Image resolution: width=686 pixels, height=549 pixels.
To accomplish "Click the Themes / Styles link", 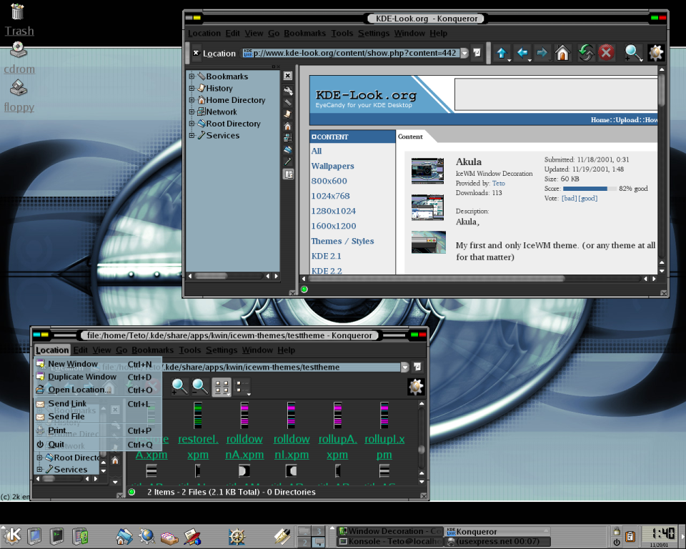I will point(342,241).
